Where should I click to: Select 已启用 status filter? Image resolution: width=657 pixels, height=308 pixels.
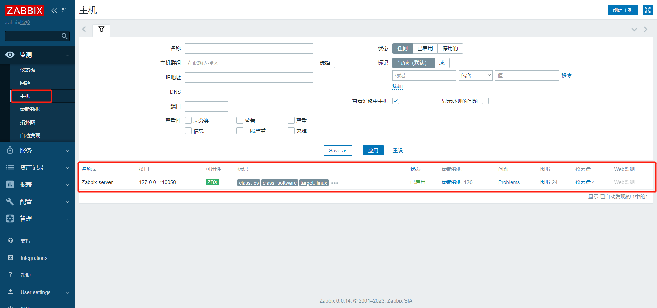(425, 48)
